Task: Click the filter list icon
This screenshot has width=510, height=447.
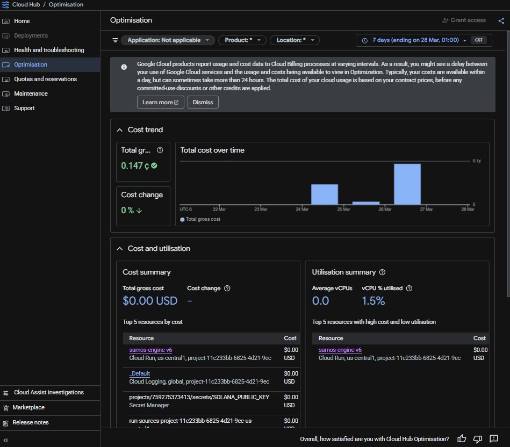Action: pos(115,40)
